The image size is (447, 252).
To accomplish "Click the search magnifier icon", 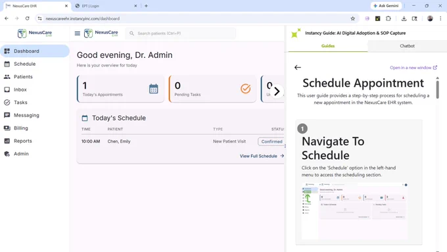I will coord(131,34).
